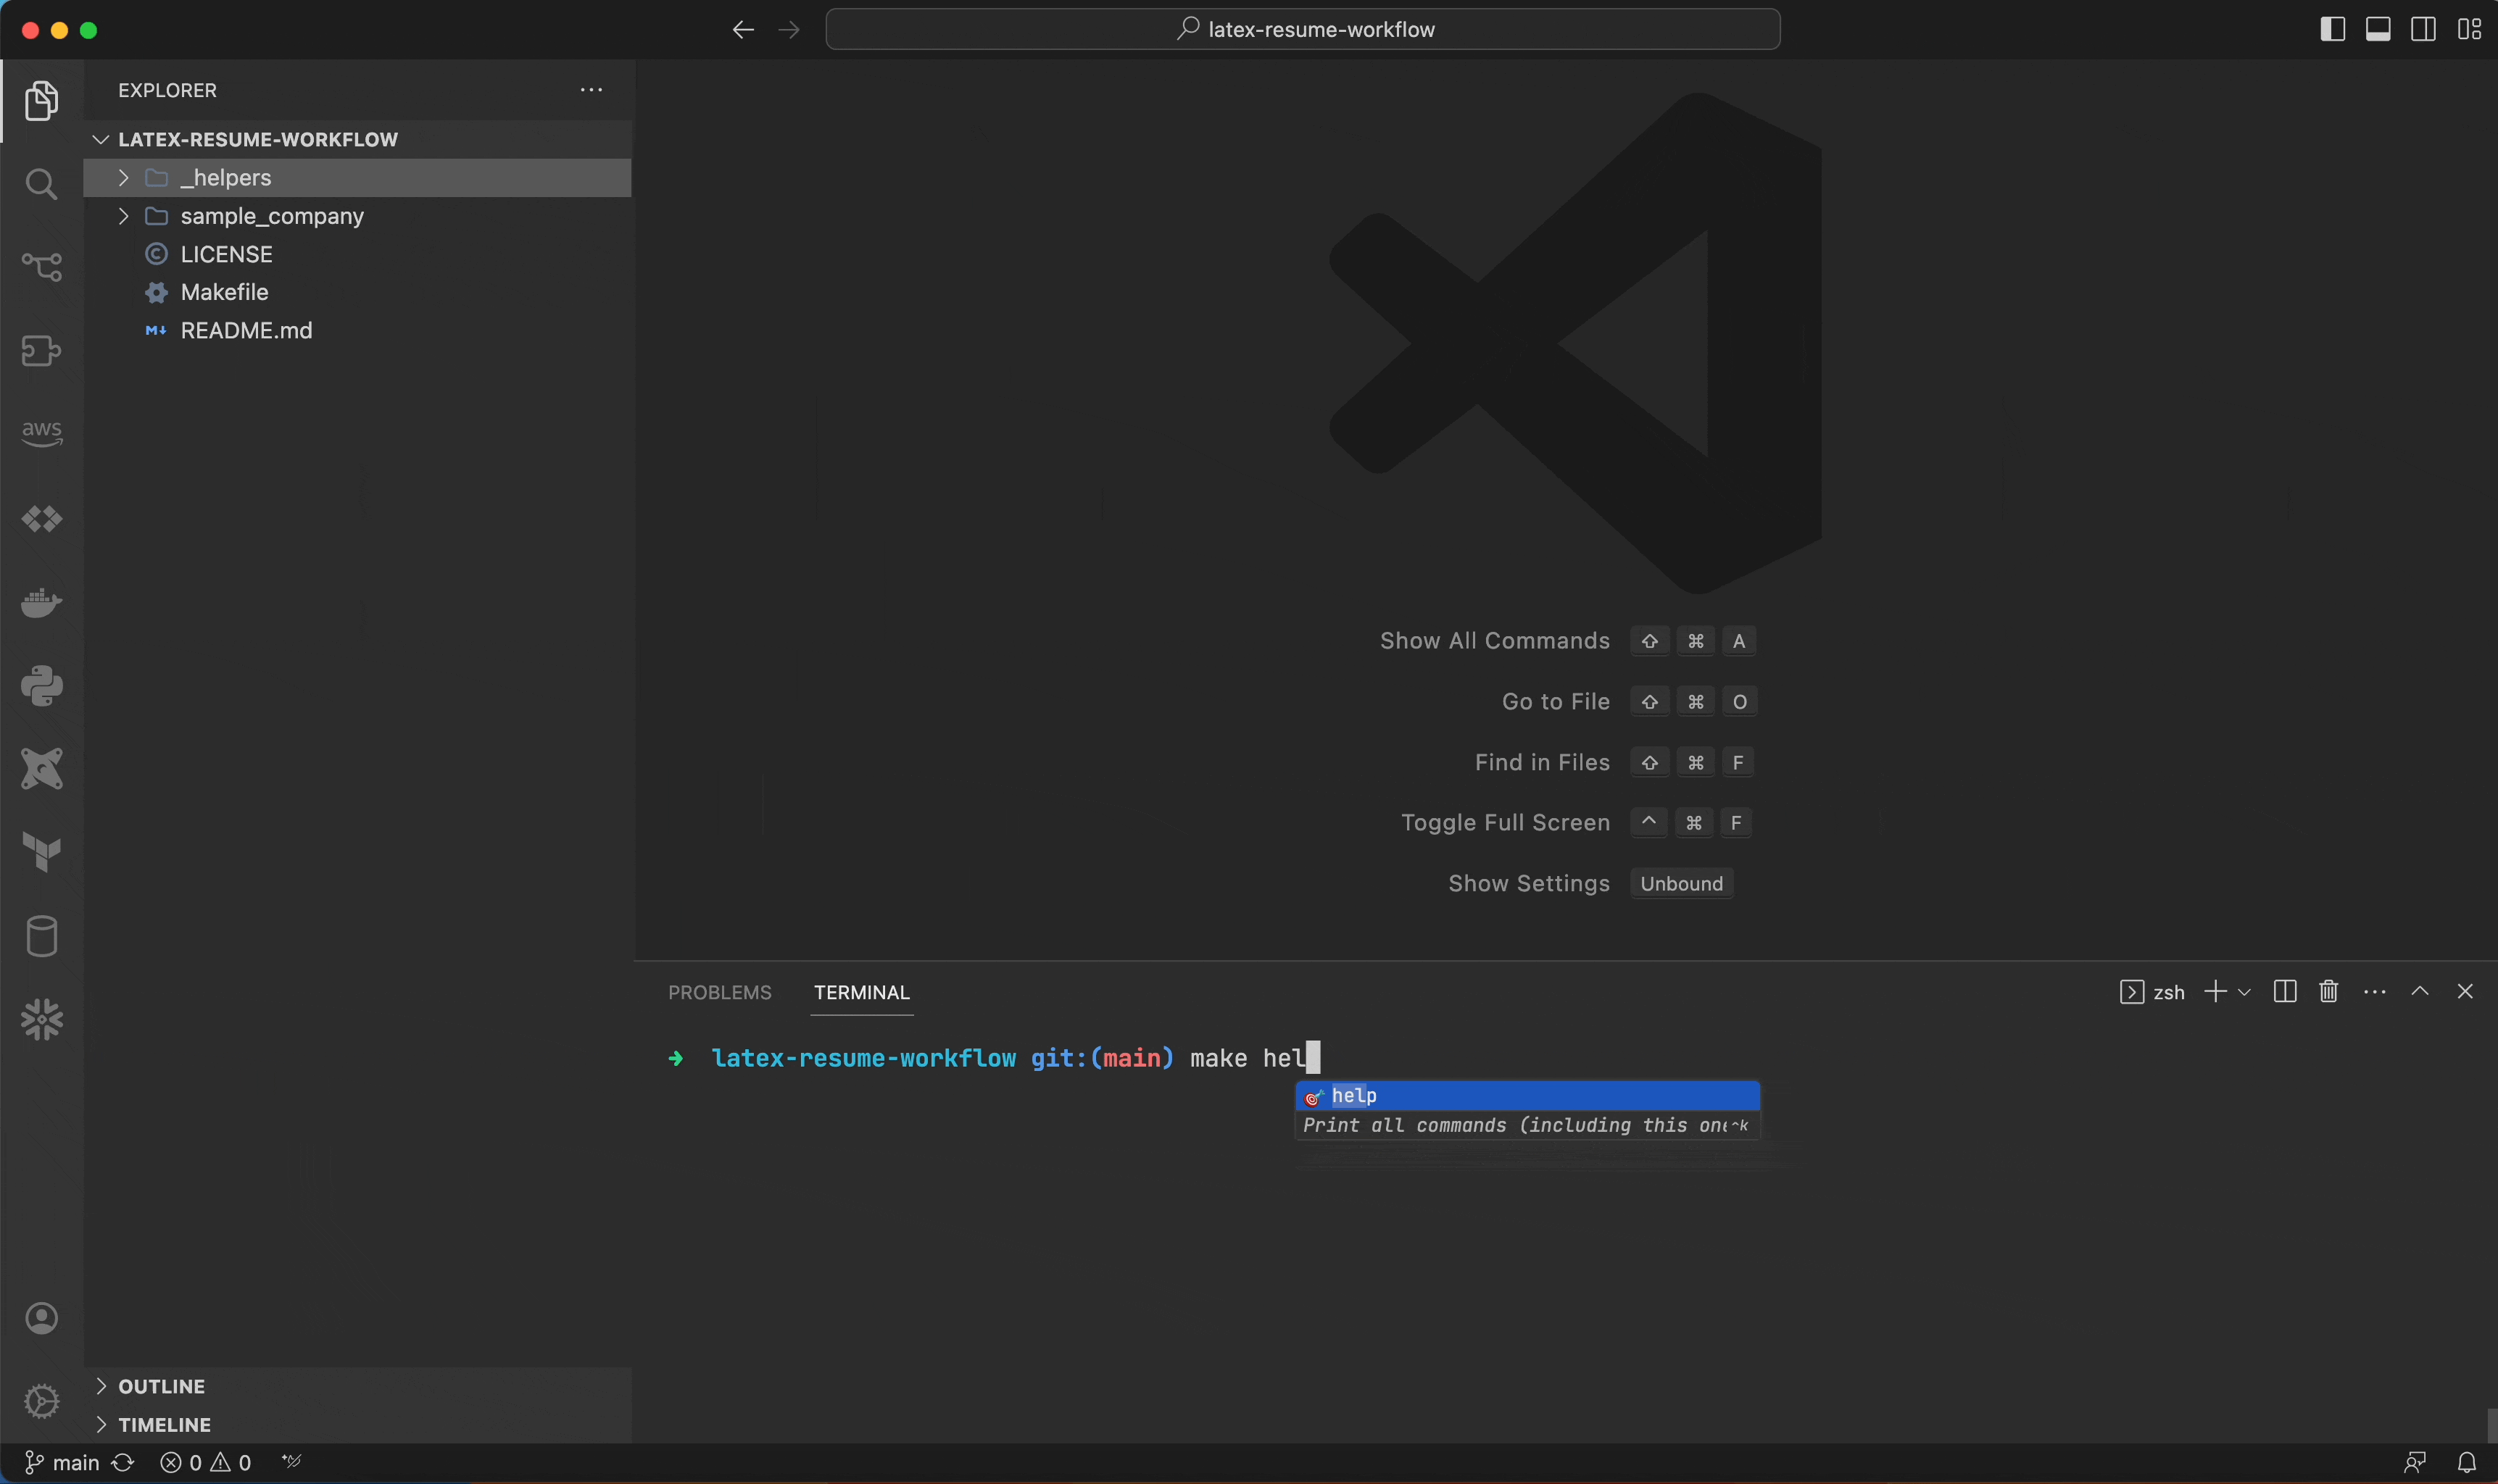Hide the terminal panel

(2465, 991)
